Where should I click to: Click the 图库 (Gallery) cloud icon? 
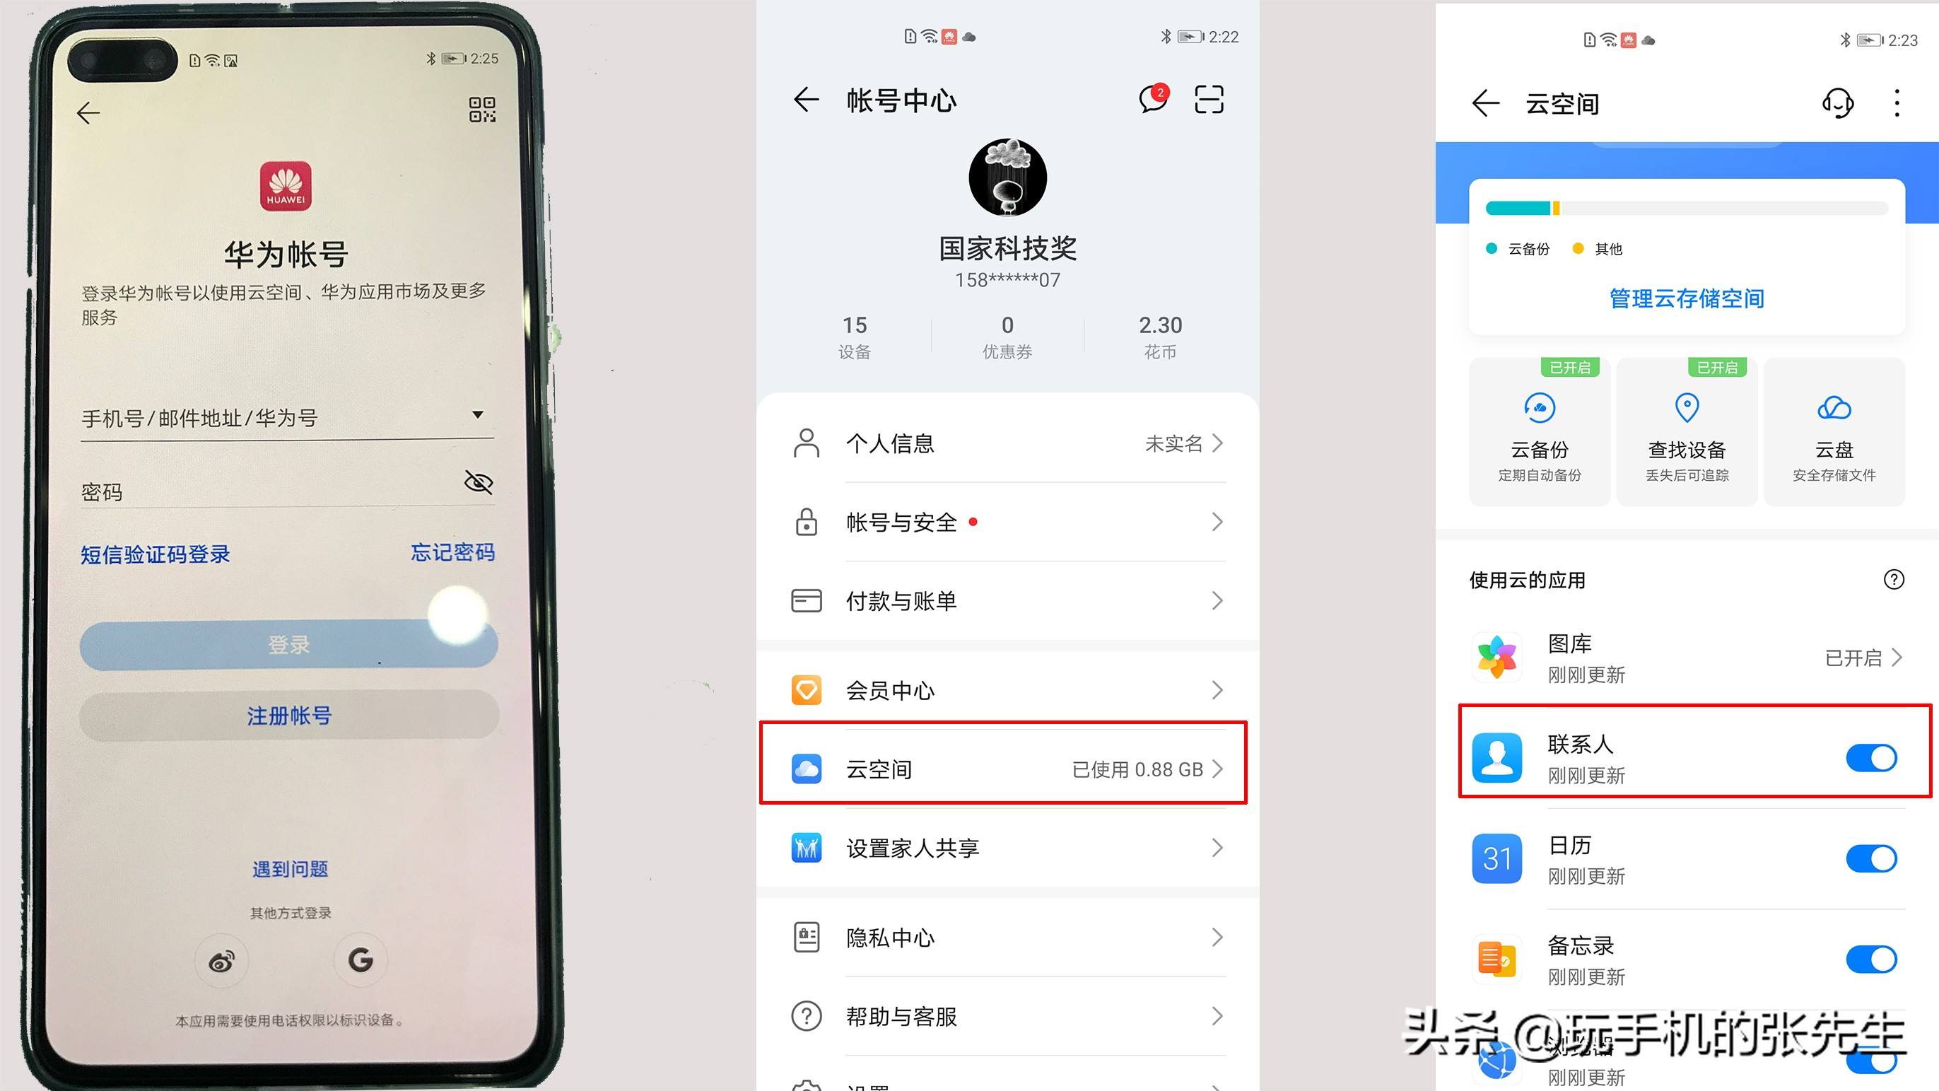coord(1494,654)
